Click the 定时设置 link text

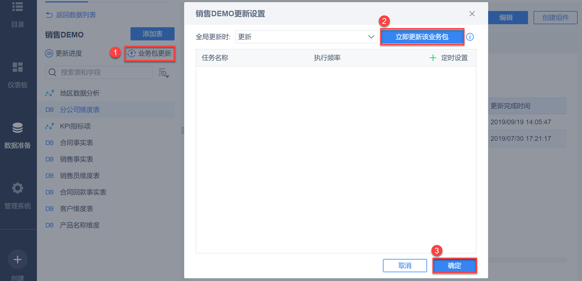tap(454, 58)
